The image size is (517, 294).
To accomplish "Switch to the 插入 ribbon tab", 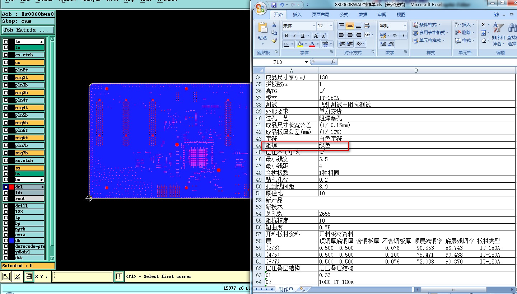I will [297, 15].
